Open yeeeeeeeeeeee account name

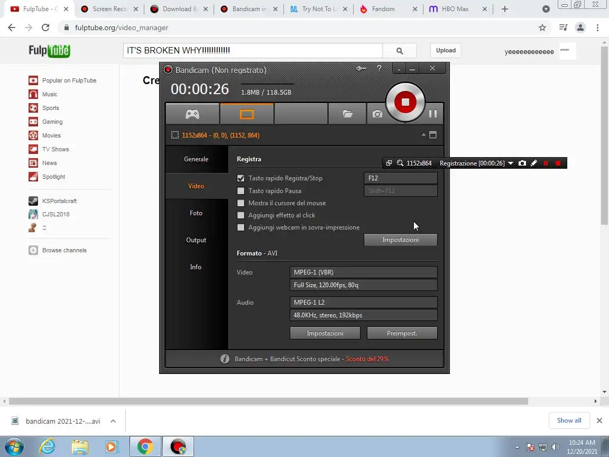(x=529, y=52)
